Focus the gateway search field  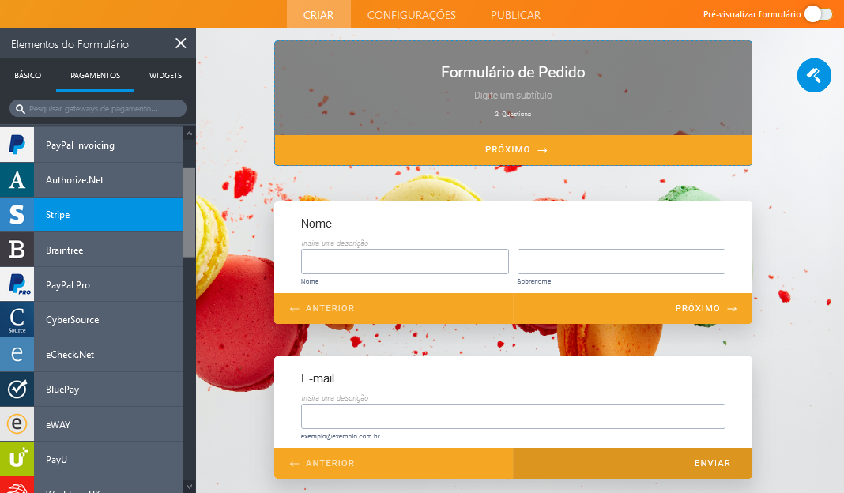[98, 109]
